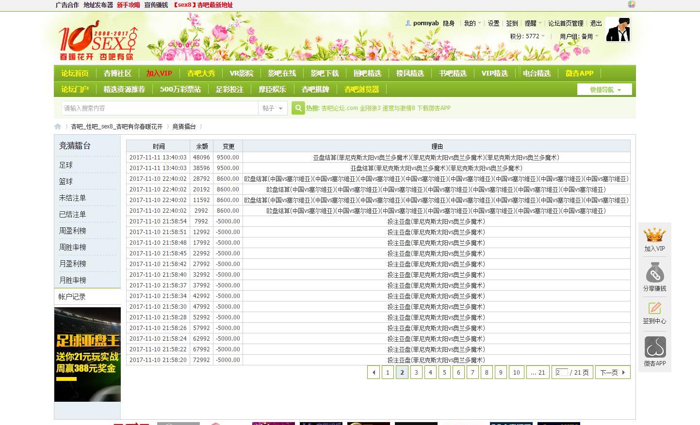Image resolution: width=700 pixels, height=425 pixels.
Task: Click the 下一页 next page button
Action: click(612, 372)
